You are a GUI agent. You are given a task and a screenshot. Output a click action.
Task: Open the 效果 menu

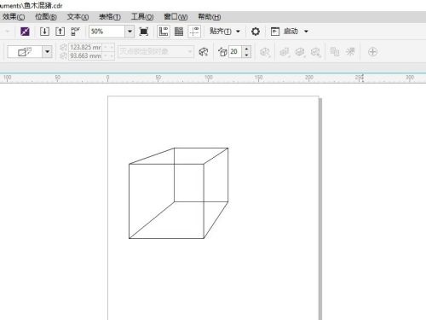pyautogui.click(x=14, y=17)
